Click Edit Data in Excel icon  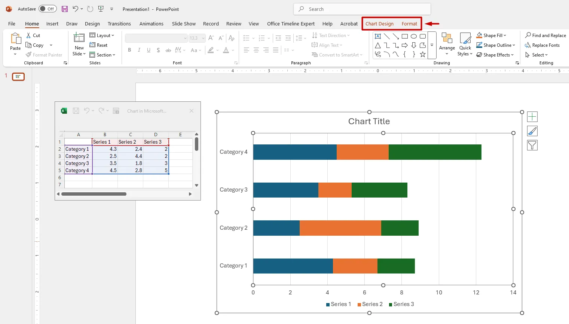(116, 111)
